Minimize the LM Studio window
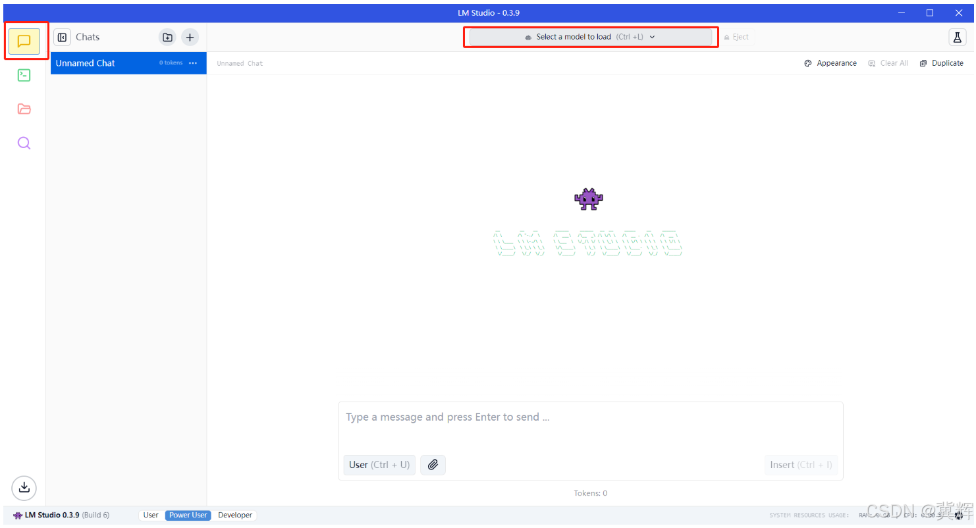The height and width of the screenshot is (528, 976). (902, 13)
